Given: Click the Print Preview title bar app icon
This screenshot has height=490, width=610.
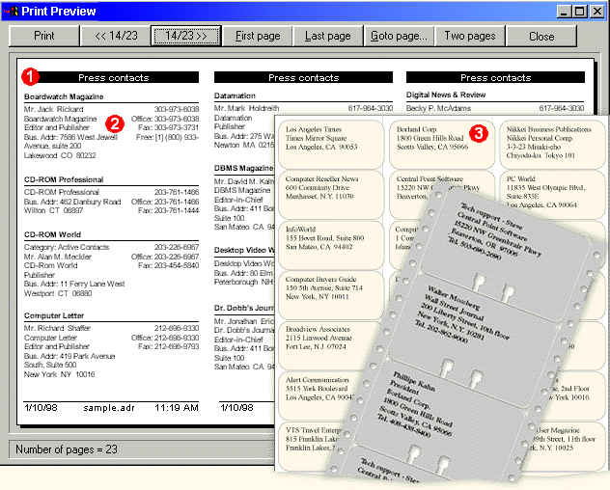Looking at the screenshot, I should pos(12,12).
